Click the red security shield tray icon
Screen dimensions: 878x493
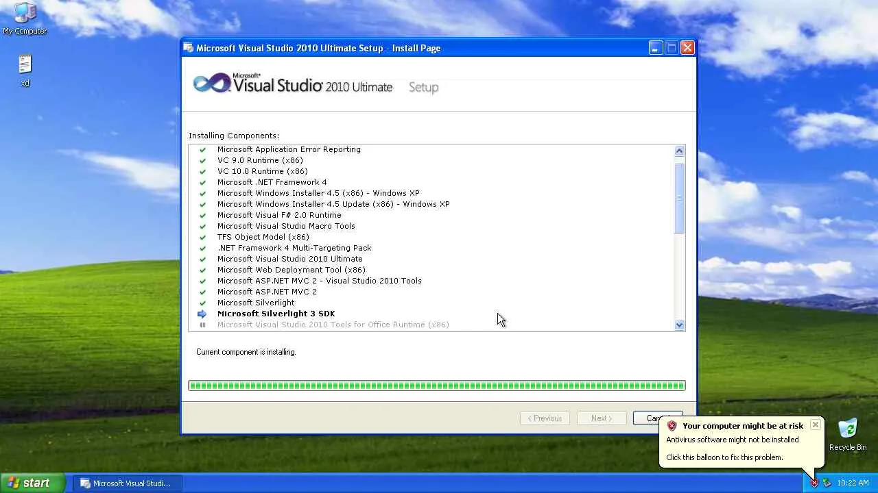pos(814,483)
